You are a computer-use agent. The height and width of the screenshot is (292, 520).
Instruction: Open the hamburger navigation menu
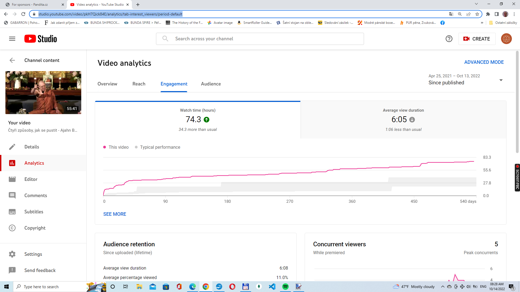12,39
